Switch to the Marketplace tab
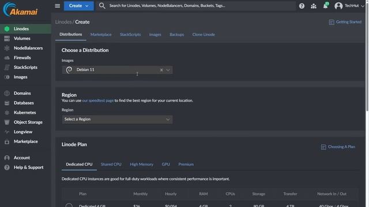369x207 pixels. (101, 34)
